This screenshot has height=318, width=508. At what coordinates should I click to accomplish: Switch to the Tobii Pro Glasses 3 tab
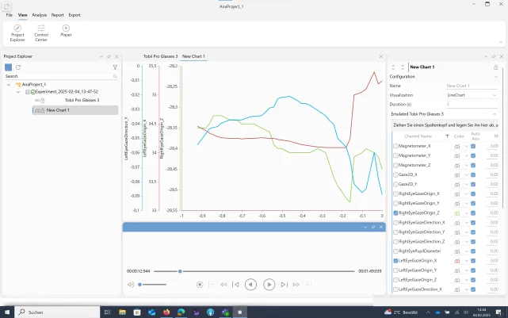pos(160,56)
